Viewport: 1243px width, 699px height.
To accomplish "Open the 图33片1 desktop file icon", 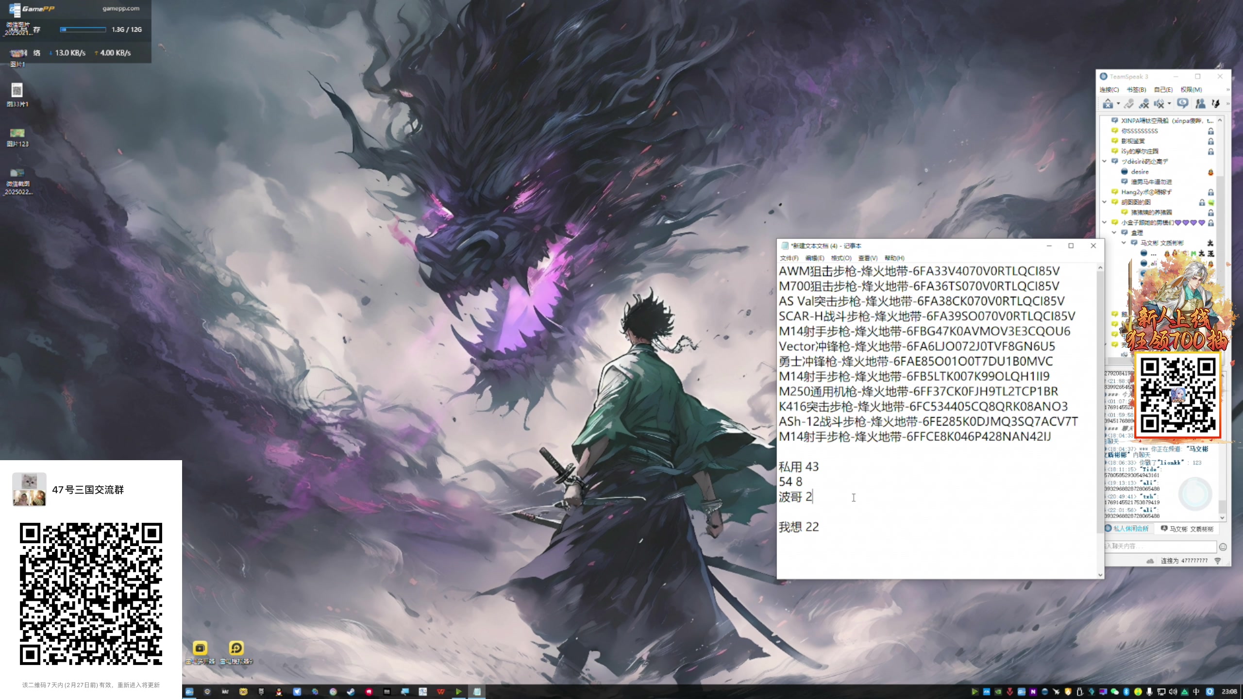I will point(17,95).
